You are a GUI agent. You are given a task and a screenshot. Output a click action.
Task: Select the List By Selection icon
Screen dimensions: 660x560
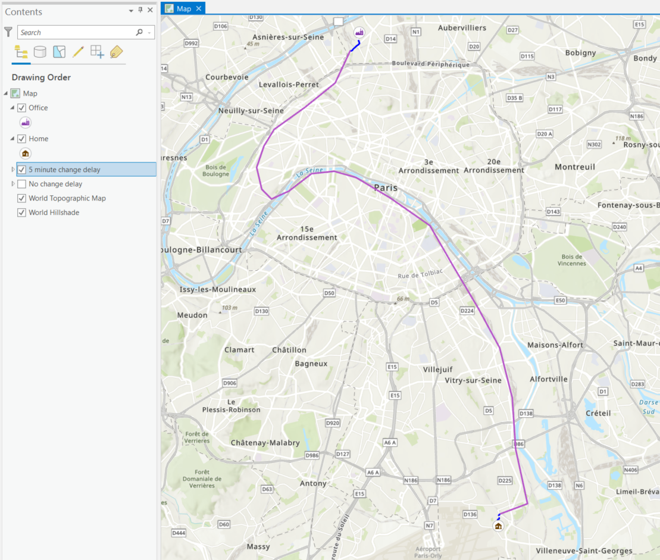pos(60,52)
